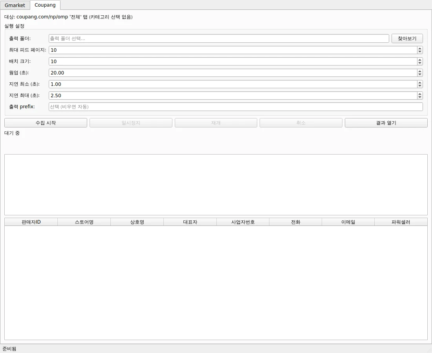The width and height of the screenshot is (432, 353).
Task: Step down the 지연 최소 (초) value
Action: coord(420,86)
